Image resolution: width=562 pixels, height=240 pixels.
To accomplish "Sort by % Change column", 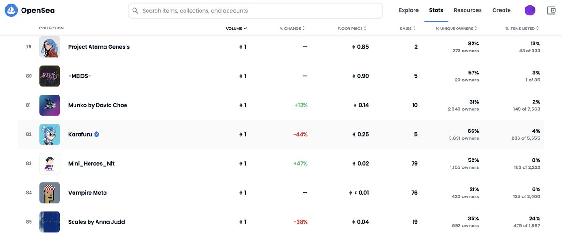I will pyautogui.click(x=293, y=29).
